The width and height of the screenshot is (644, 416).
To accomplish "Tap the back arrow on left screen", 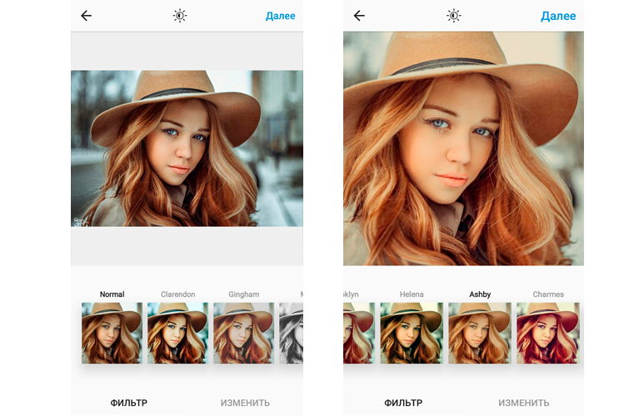I will [86, 16].
